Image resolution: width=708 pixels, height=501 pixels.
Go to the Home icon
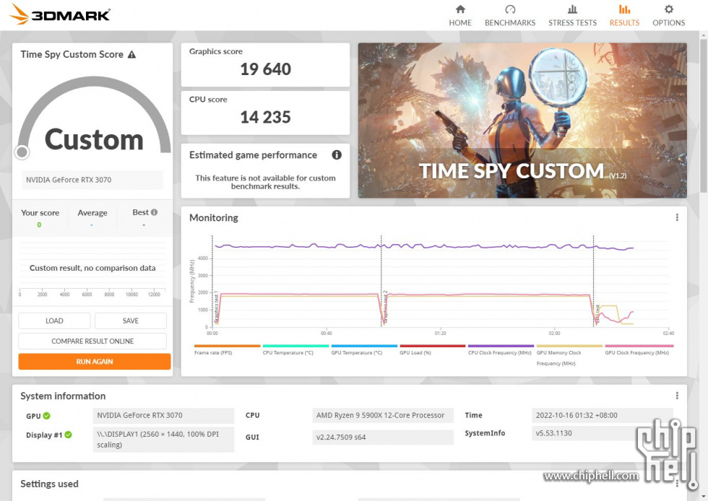[x=460, y=9]
